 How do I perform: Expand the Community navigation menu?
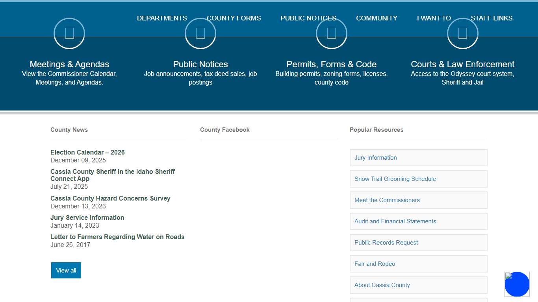[x=377, y=18]
